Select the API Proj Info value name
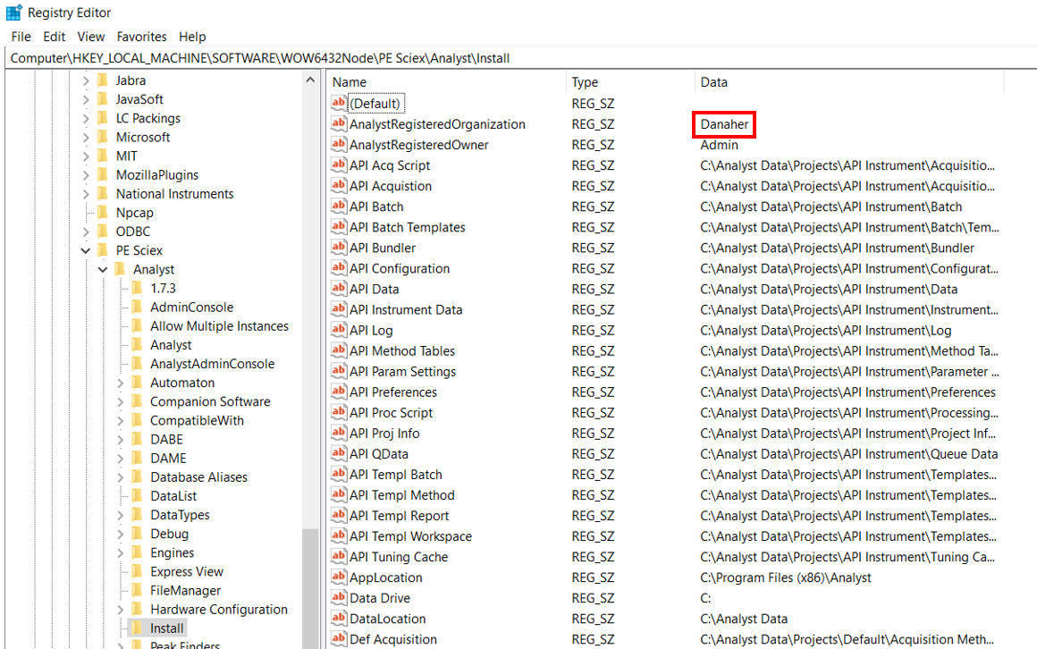Viewport: 1037px width, 649px height. pyautogui.click(x=384, y=434)
